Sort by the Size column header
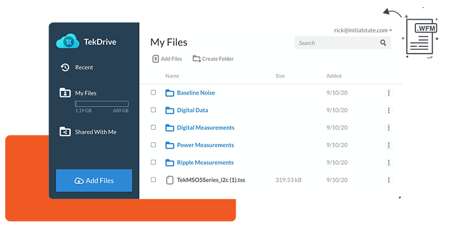The height and width of the screenshot is (229, 452). click(280, 76)
